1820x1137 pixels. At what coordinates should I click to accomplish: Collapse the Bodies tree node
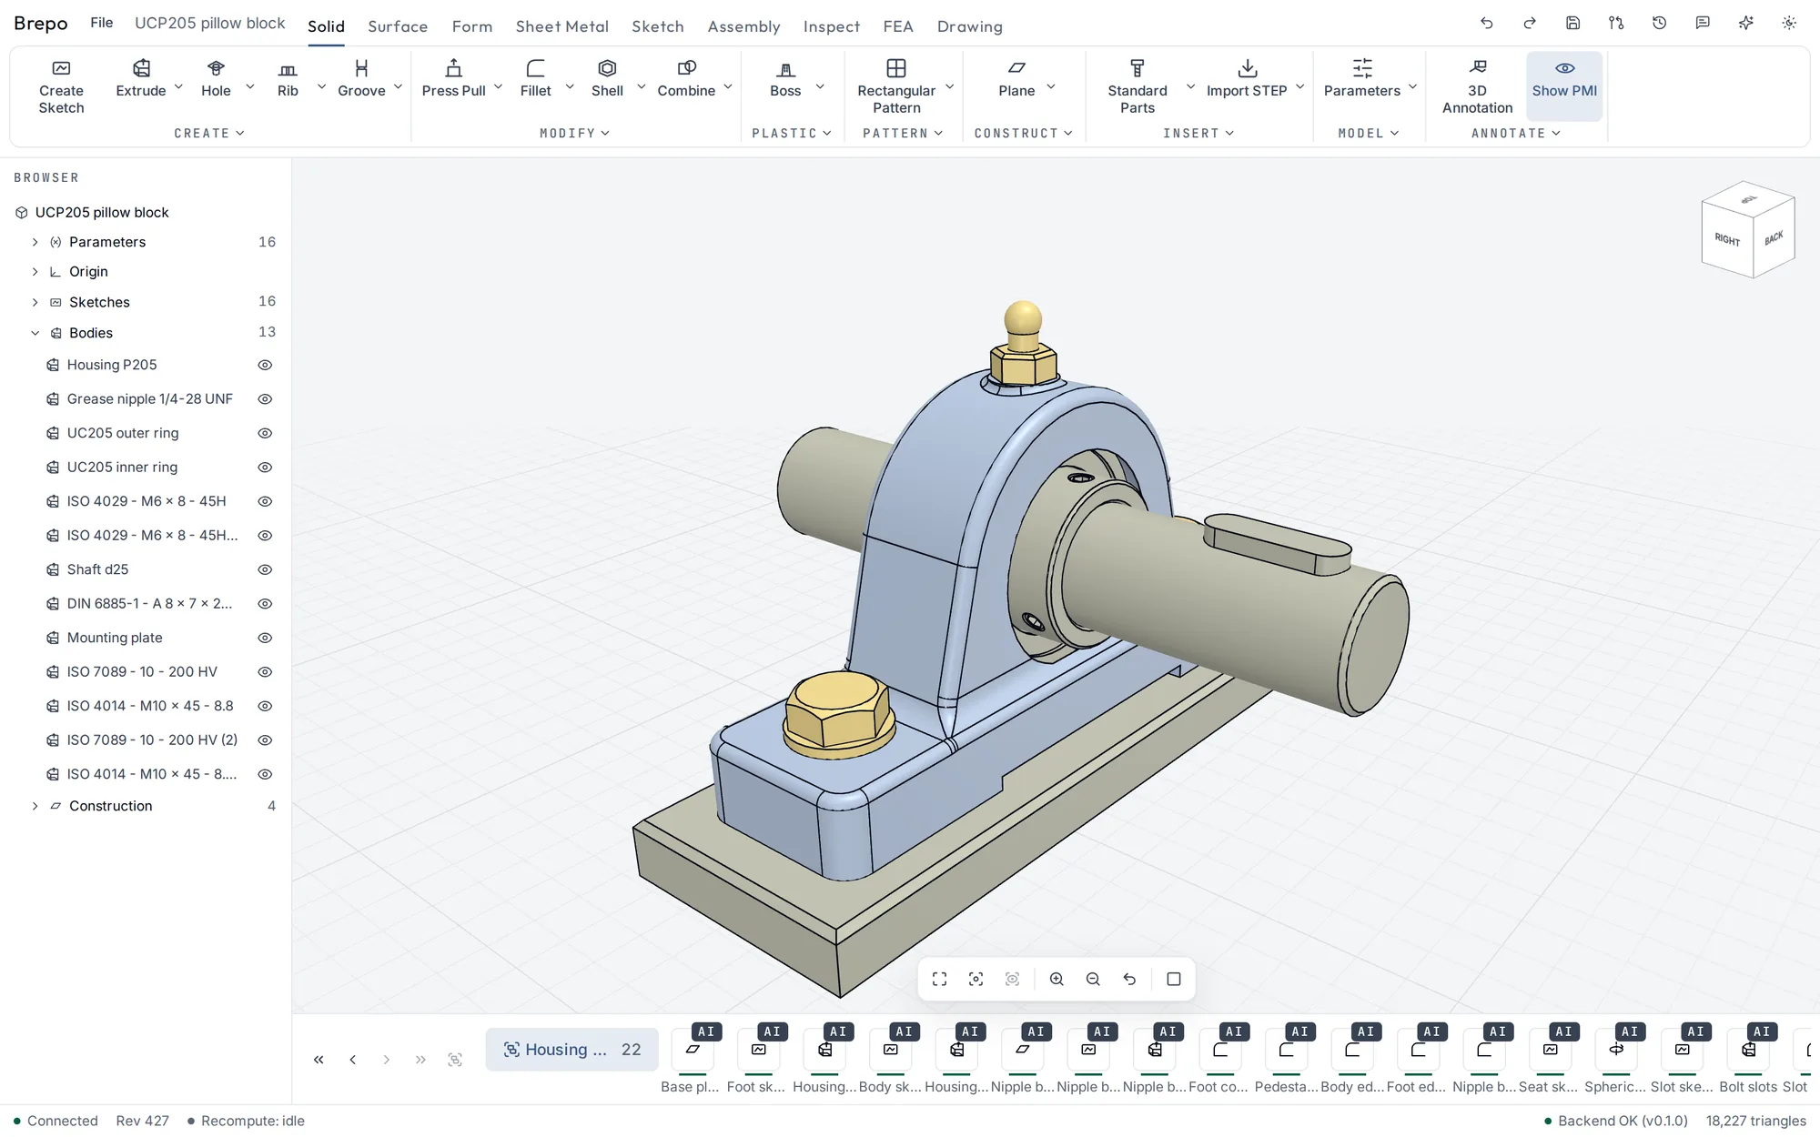click(35, 333)
